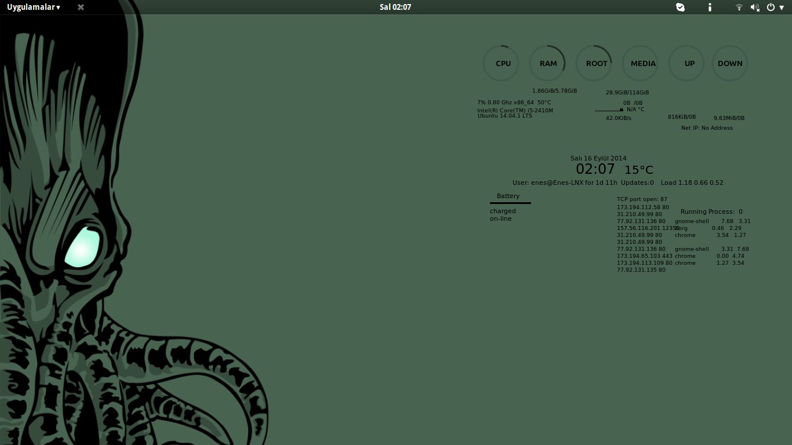Click connection 173.194.113.109 80
The image size is (792, 445).
(645, 263)
